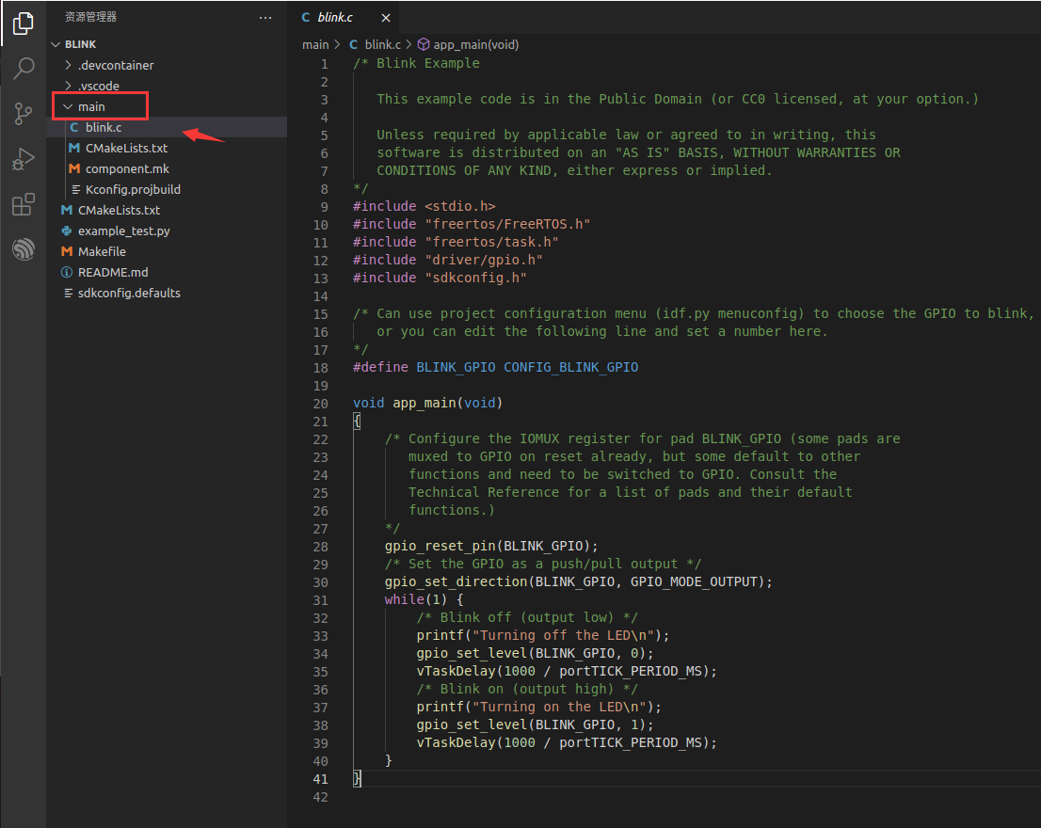
Task: Open CMakeLists.txt inside main folder
Action: tap(126, 148)
